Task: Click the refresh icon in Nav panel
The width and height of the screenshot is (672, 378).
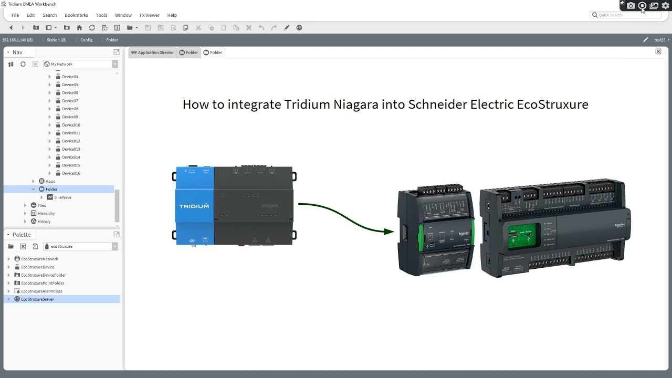Action: pyautogui.click(x=23, y=64)
